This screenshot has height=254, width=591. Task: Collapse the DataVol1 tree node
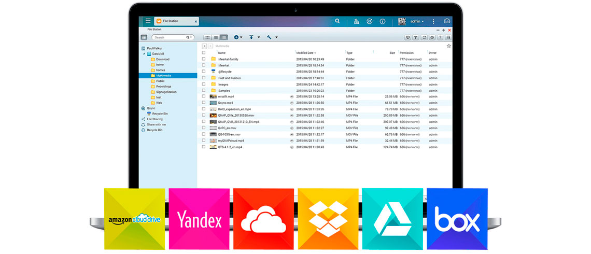pos(144,54)
